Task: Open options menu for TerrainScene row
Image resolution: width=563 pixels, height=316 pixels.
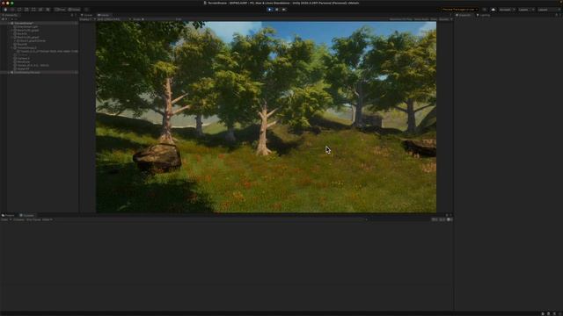Action: pyautogui.click(x=76, y=23)
